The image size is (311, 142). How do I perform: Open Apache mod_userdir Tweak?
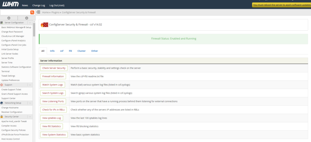coord(14,121)
